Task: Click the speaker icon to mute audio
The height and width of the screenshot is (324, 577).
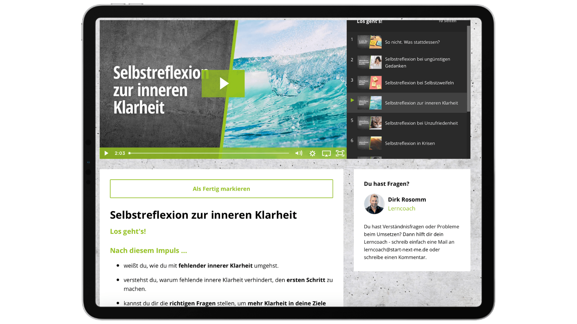Action: (298, 153)
